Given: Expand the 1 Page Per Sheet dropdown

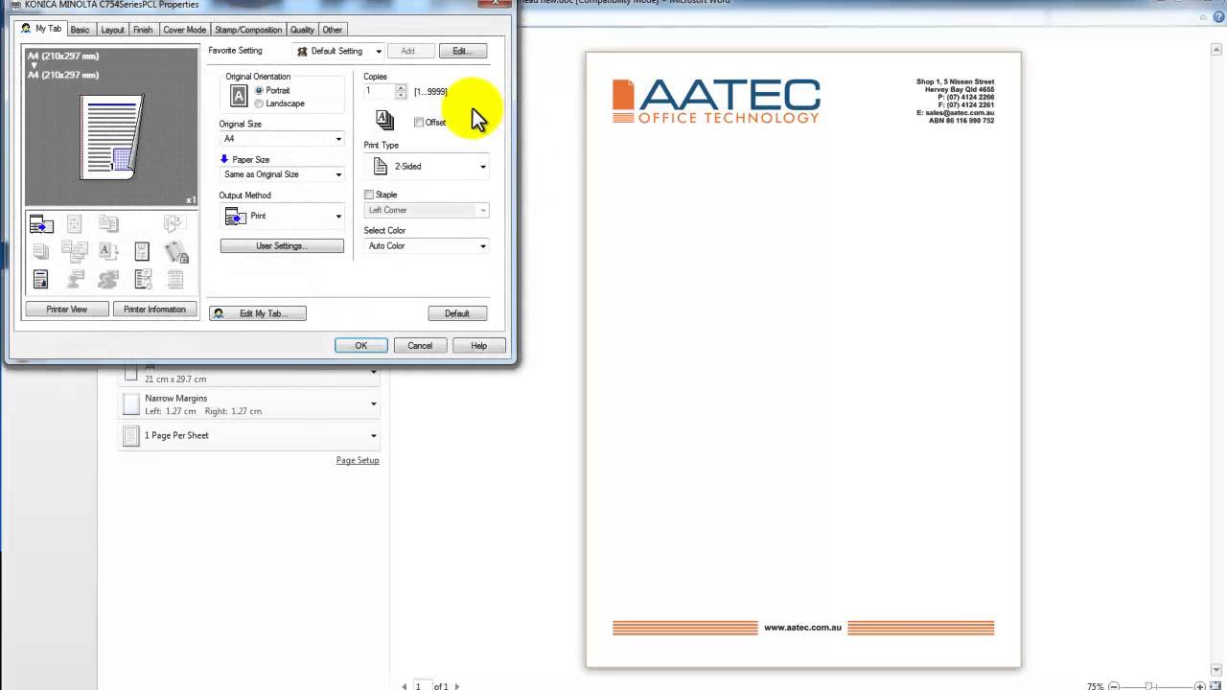Looking at the screenshot, I should 374,436.
